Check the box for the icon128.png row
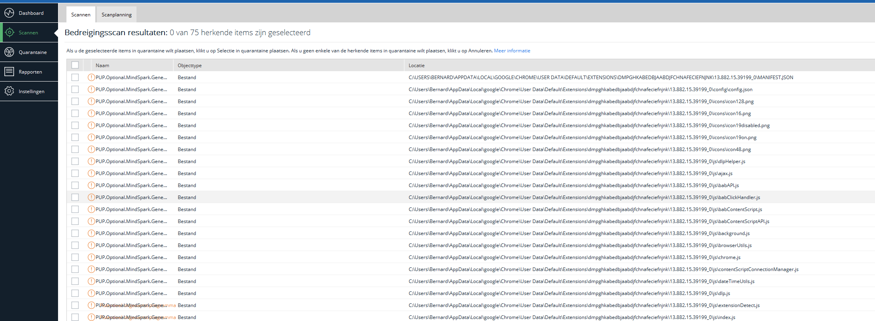This screenshot has width=875, height=321. point(75,102)
